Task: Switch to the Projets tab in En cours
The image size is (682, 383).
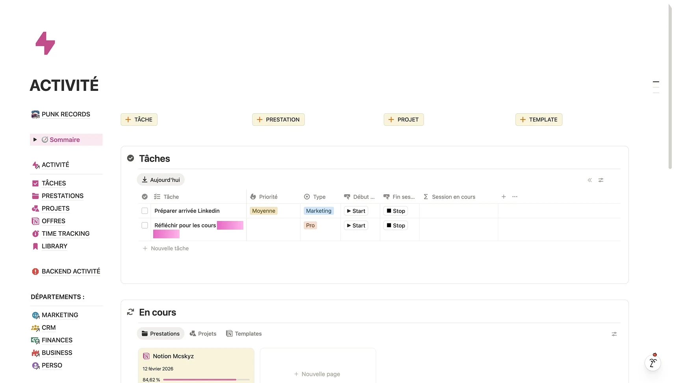Action: pyautogui.click(x=203, y=333)
